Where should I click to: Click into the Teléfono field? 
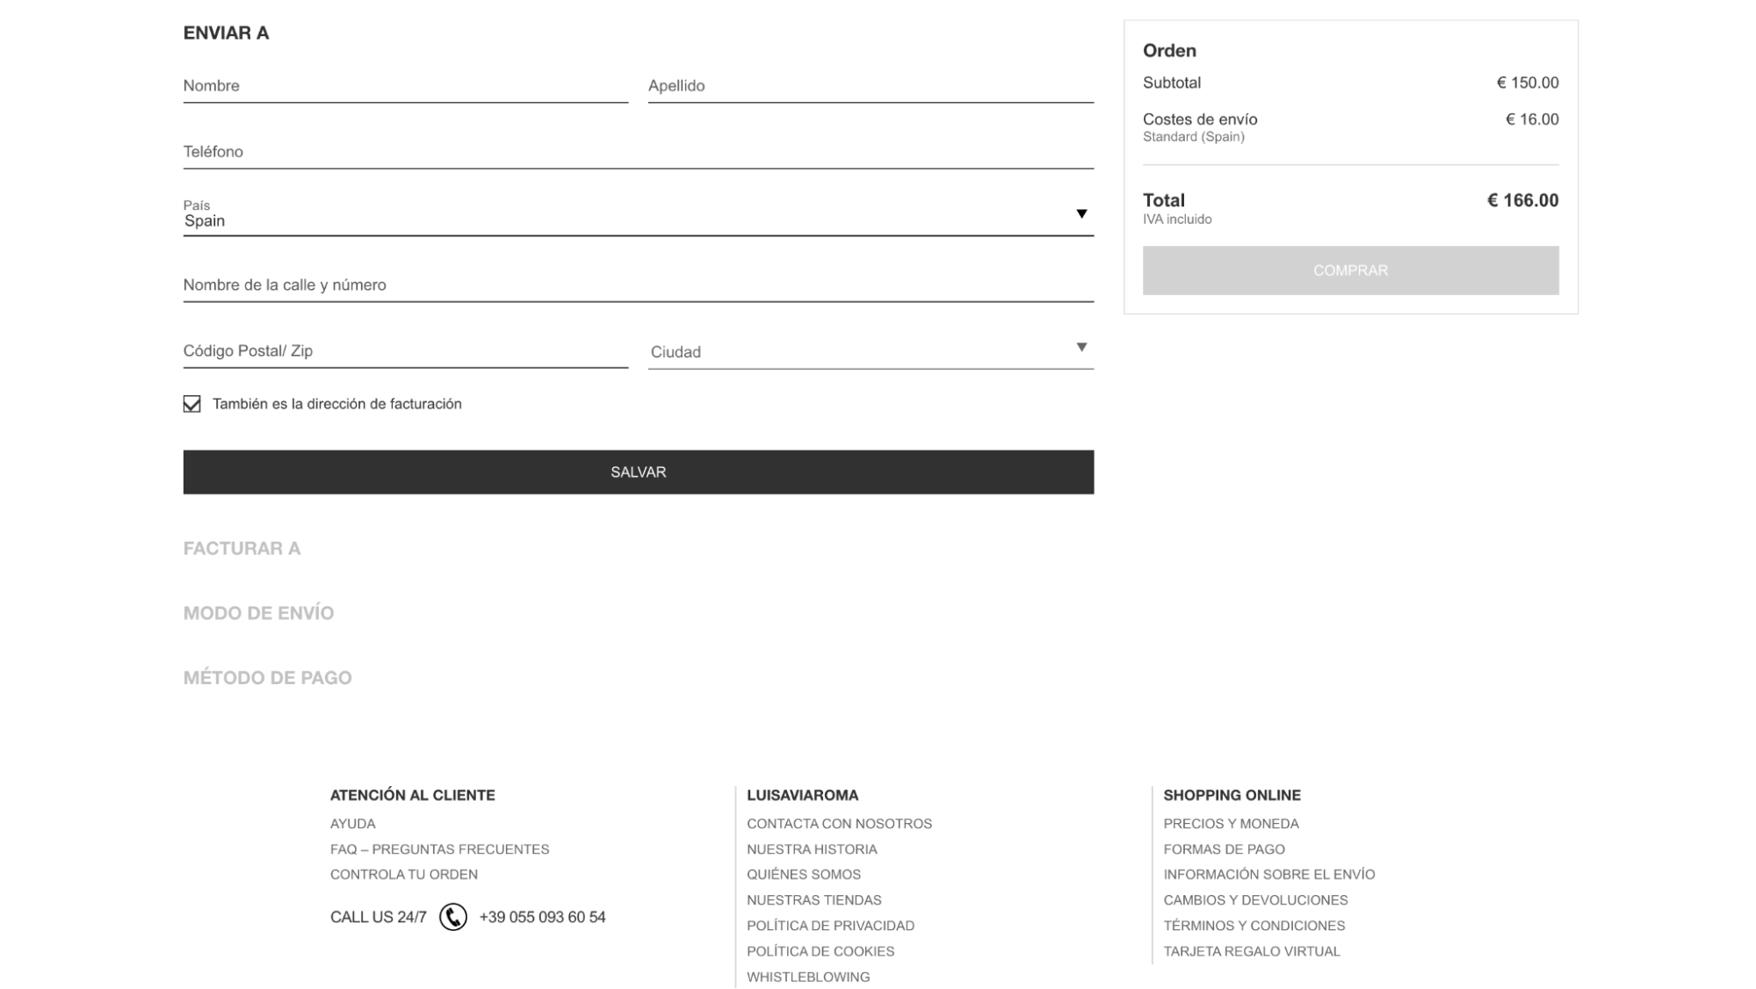click(638, 152)
